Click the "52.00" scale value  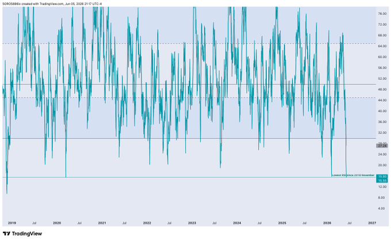pos(382,79)
